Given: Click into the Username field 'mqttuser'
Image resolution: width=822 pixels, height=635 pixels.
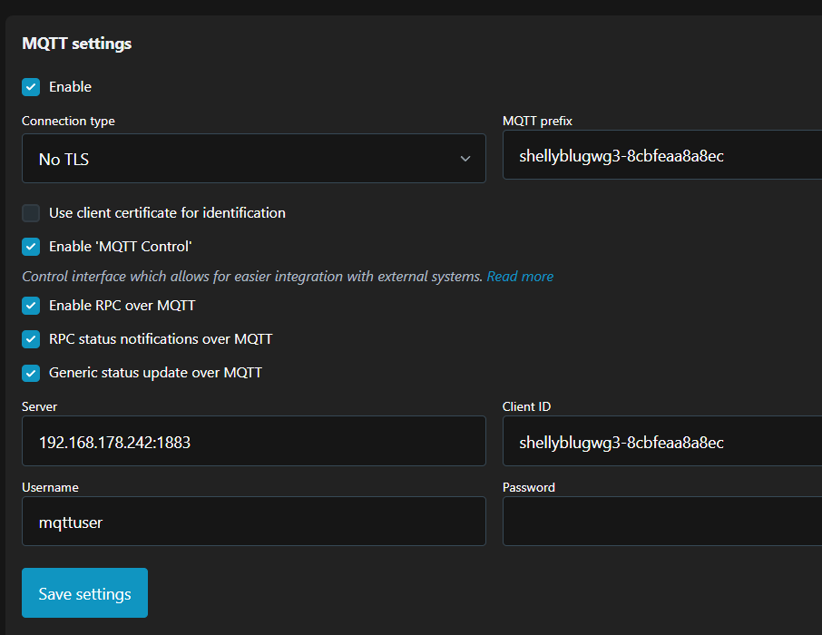Looking at the screenshot, I should click(x=253, y=522).
